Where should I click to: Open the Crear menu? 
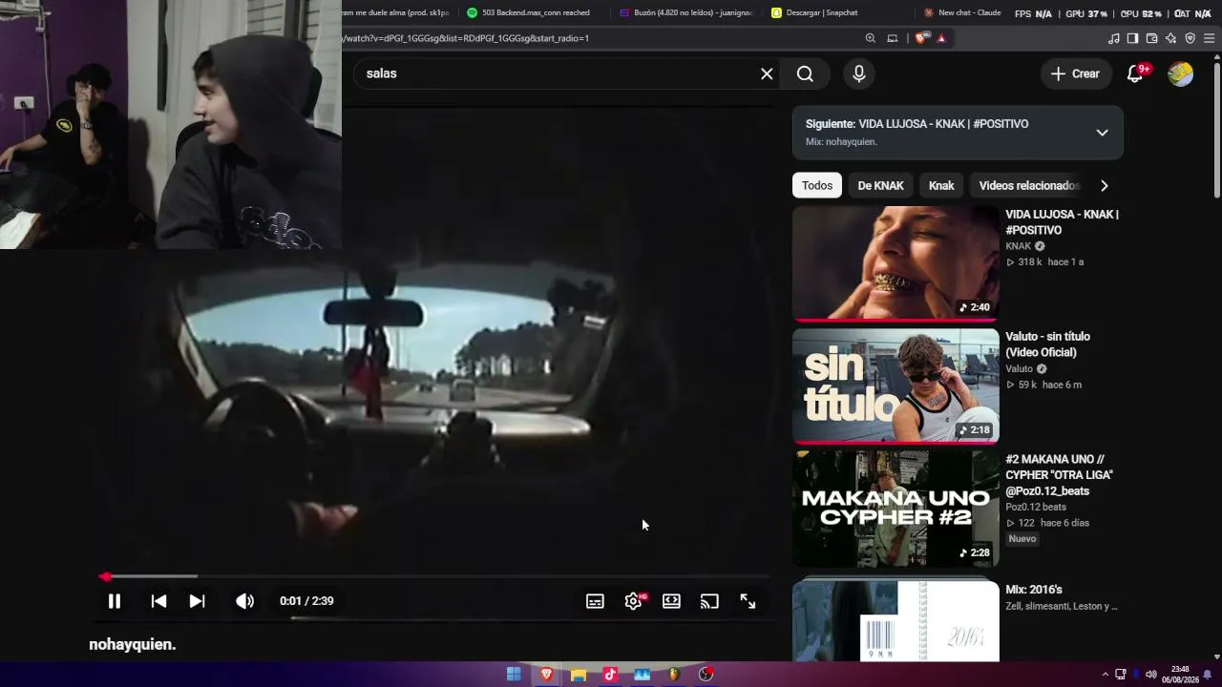point(1075,73)
